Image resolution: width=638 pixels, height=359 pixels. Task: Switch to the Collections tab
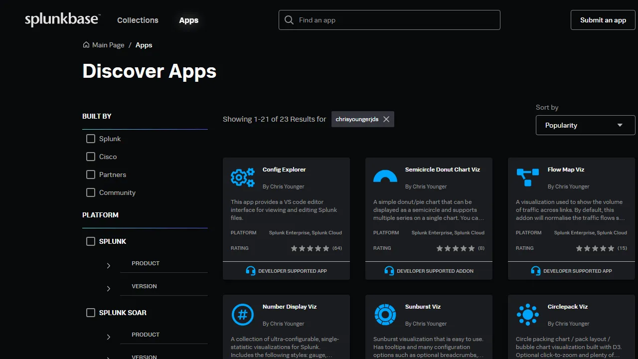[x=138, y=20]
